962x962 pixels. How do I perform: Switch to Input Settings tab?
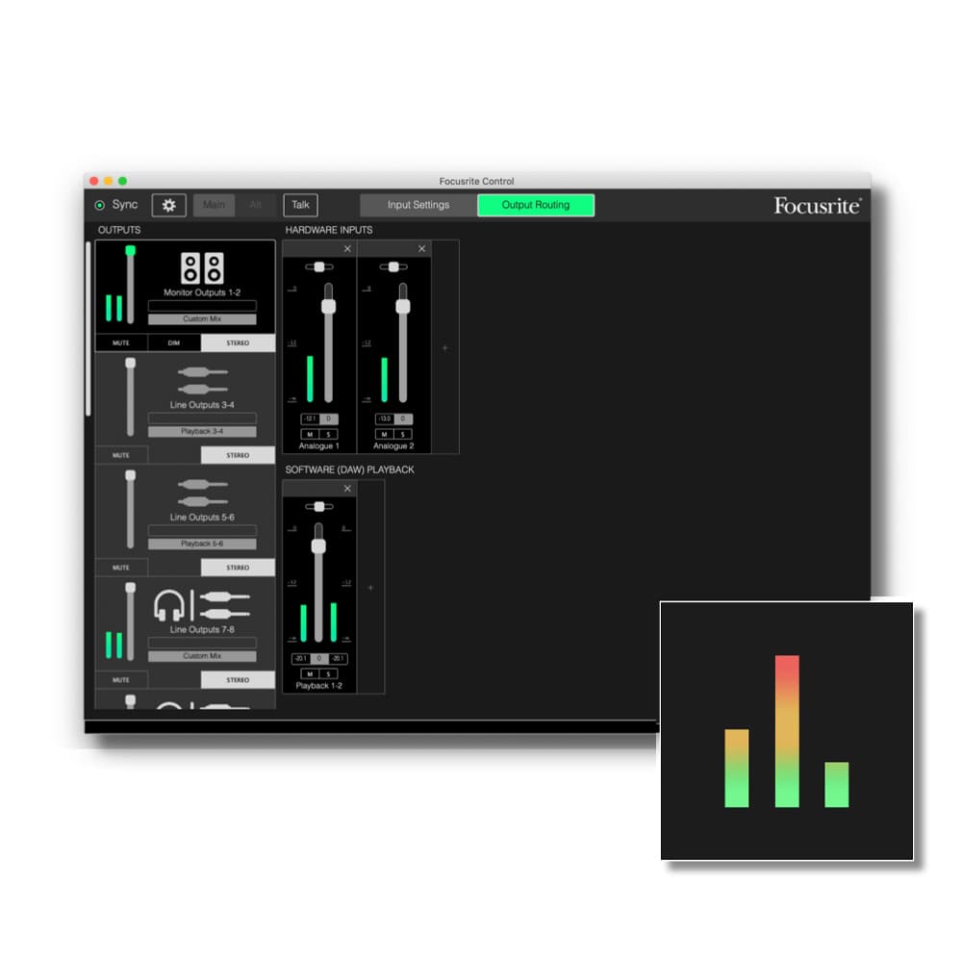point(418,205)
